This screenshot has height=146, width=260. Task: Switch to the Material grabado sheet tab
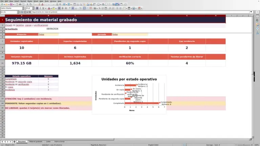pyautogui.click(x=36, y=142)
